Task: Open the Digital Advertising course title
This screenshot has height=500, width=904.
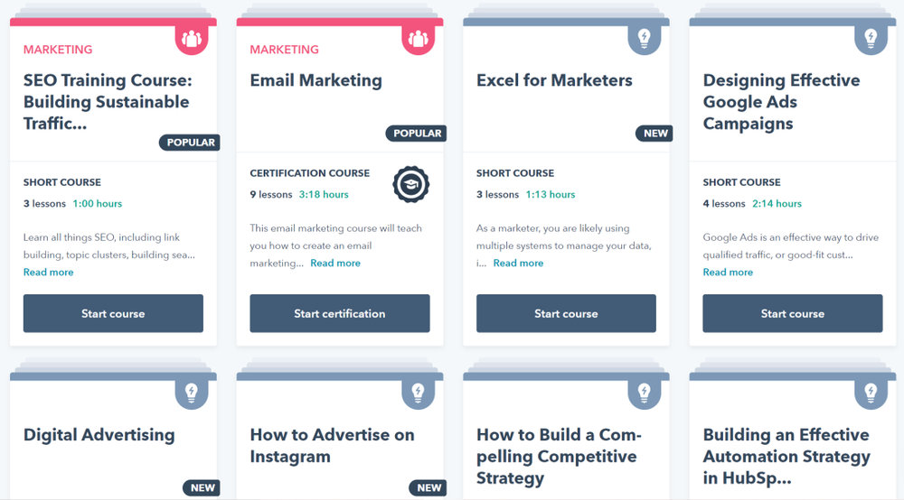Action: coord(99,435)
